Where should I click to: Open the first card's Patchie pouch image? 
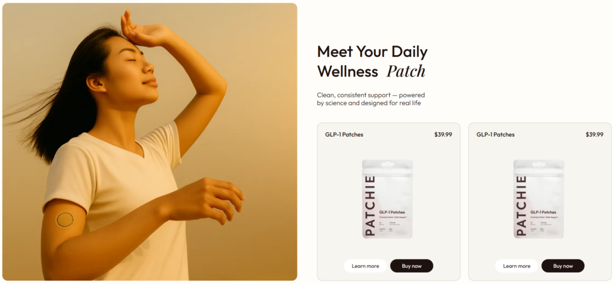coord(387,199)
